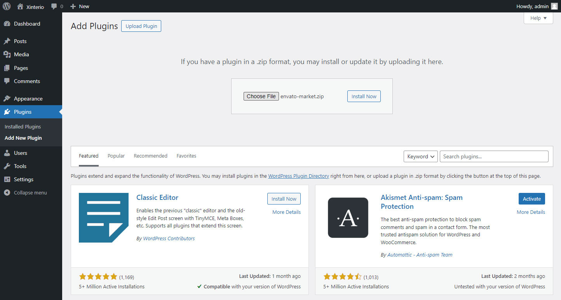This screenshot has width=561, height=300.
Task: Open the Keyword search type dropdown
Action: pos(420,156)
